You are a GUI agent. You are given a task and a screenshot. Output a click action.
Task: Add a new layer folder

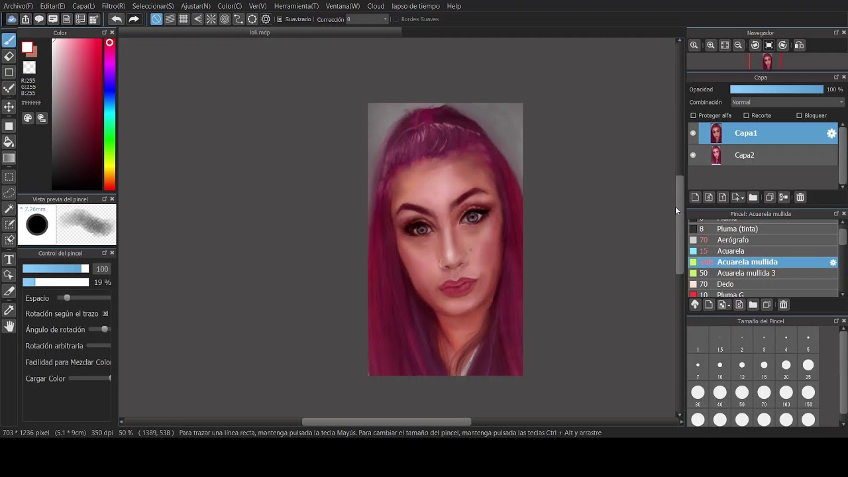pos(753,197)
